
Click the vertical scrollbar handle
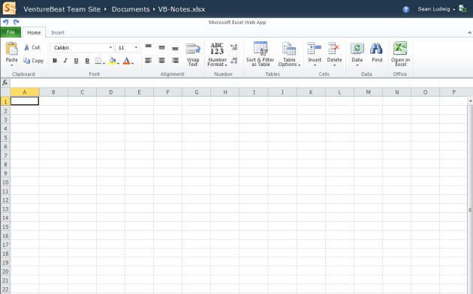coord(470,210)
